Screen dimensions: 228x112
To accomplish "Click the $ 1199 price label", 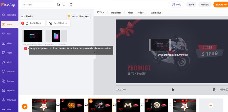I will pyautogui.click(x=209, y=54).
